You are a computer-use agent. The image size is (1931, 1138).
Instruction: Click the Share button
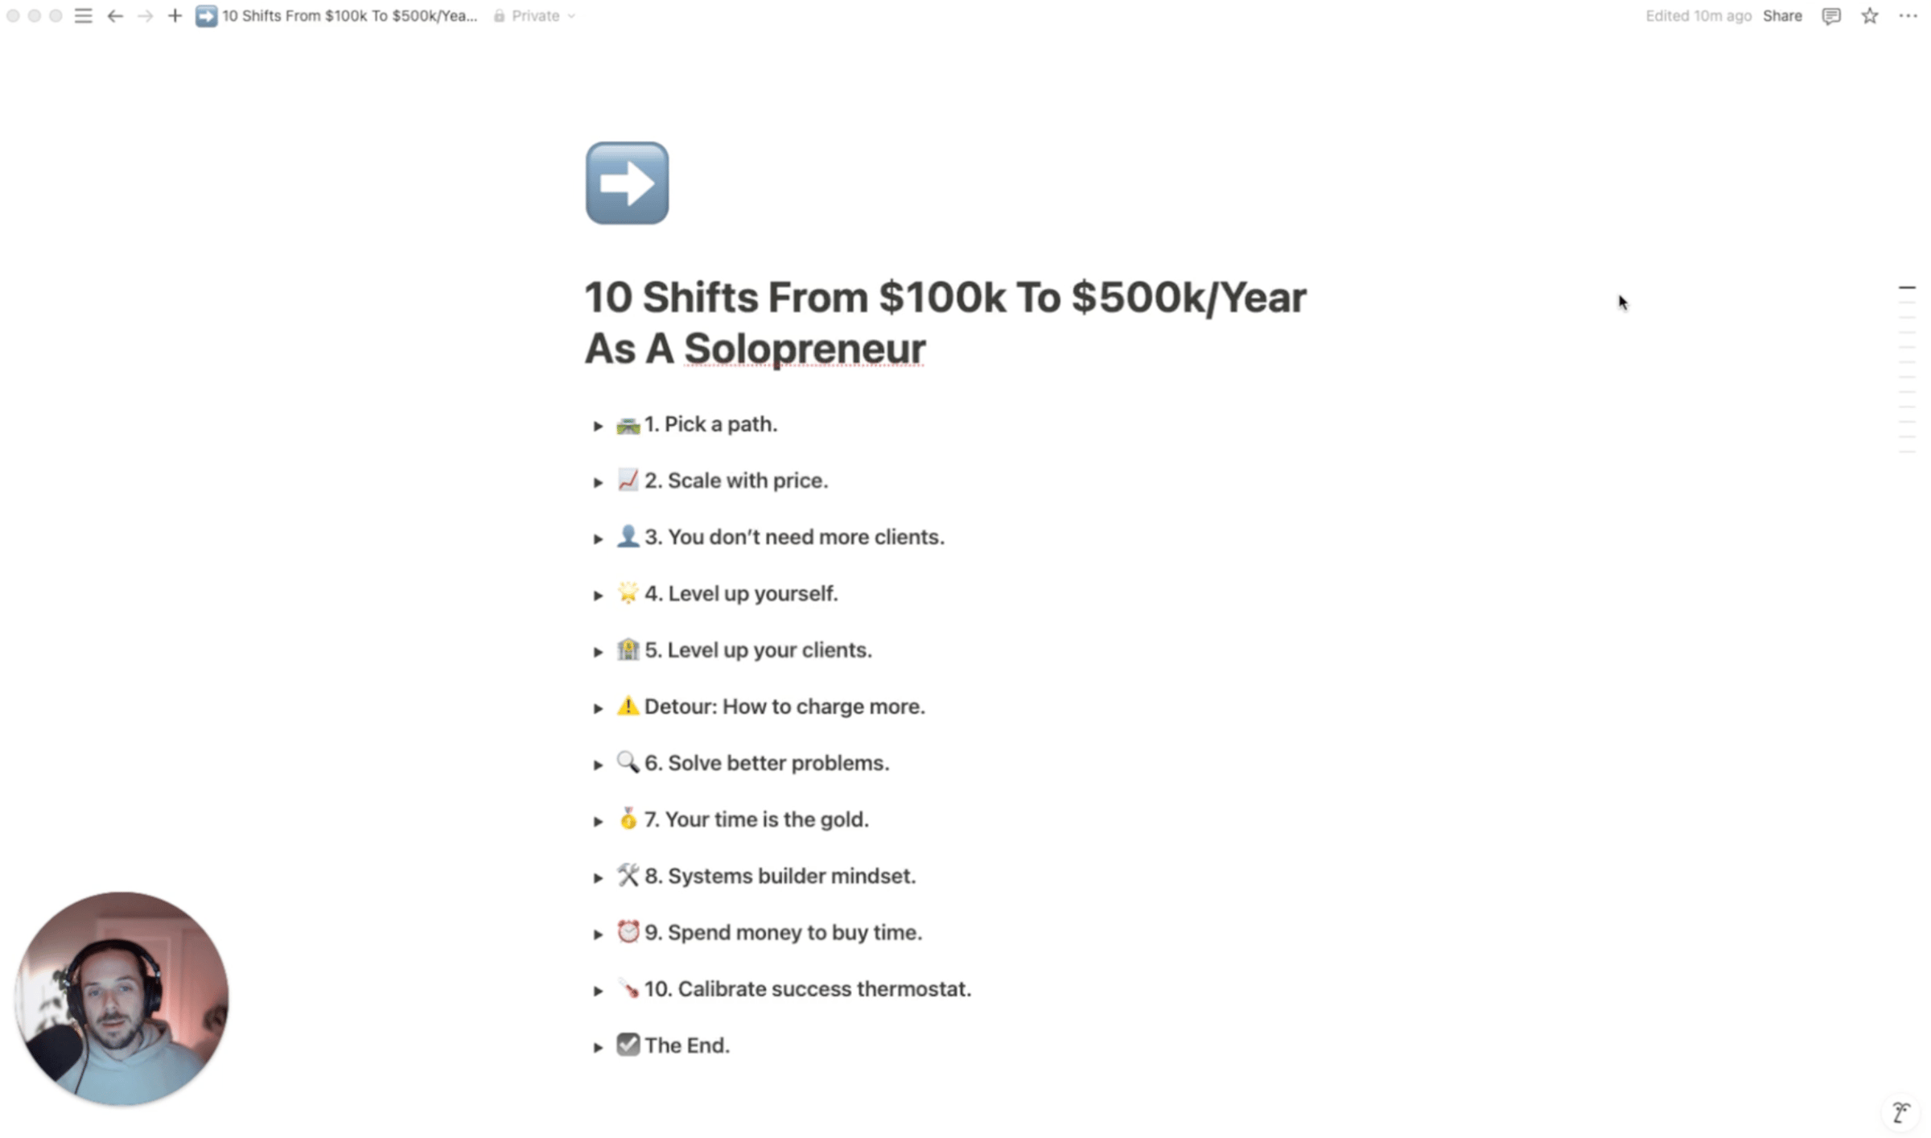pos(1782,16)
